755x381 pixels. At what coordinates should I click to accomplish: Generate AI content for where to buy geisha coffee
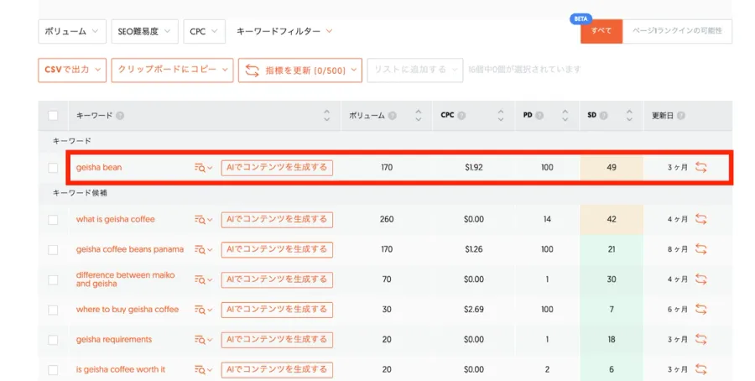pyautogui.click(x=277, y=310)
